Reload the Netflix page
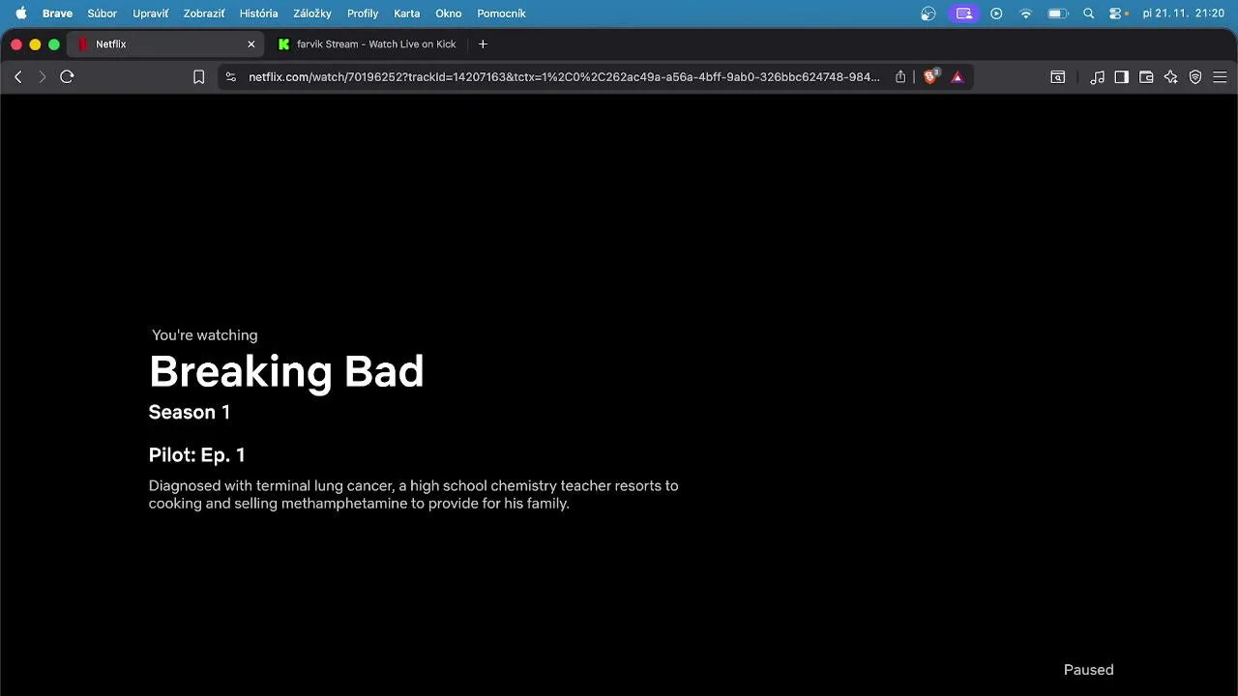 [67, 77]
